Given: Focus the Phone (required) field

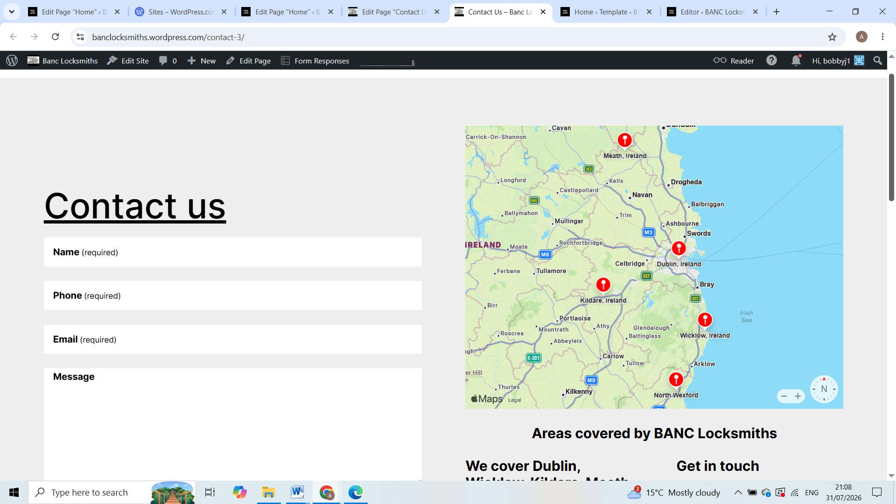Looking at the screenshot, I should [x=233, y=295].
